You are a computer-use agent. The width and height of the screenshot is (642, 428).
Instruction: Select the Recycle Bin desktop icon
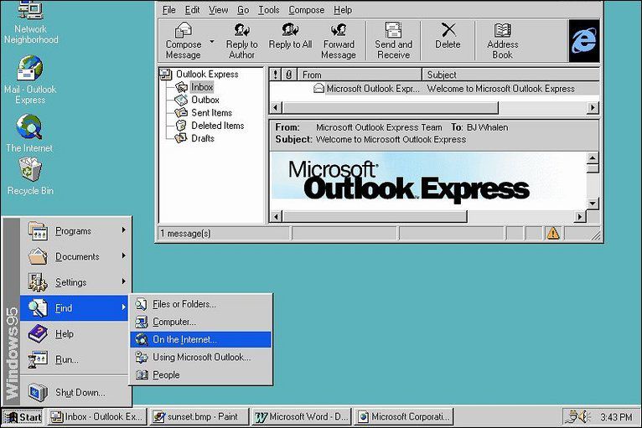[x=30, y=176]
